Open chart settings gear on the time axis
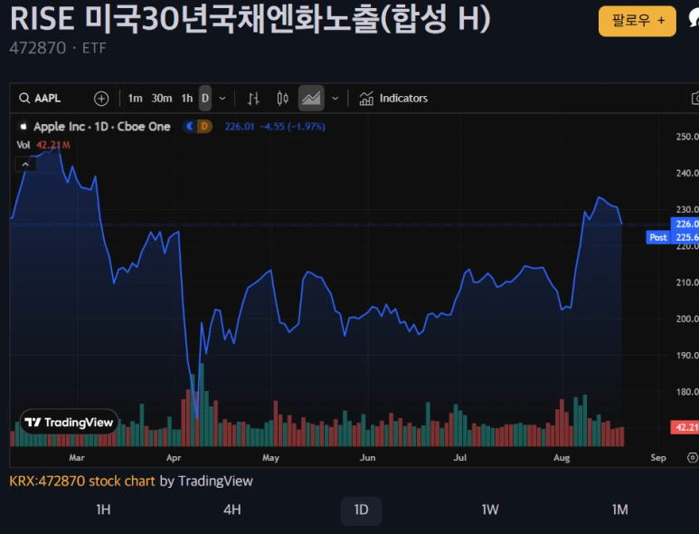The image size is (699, 534). point(693,457)
